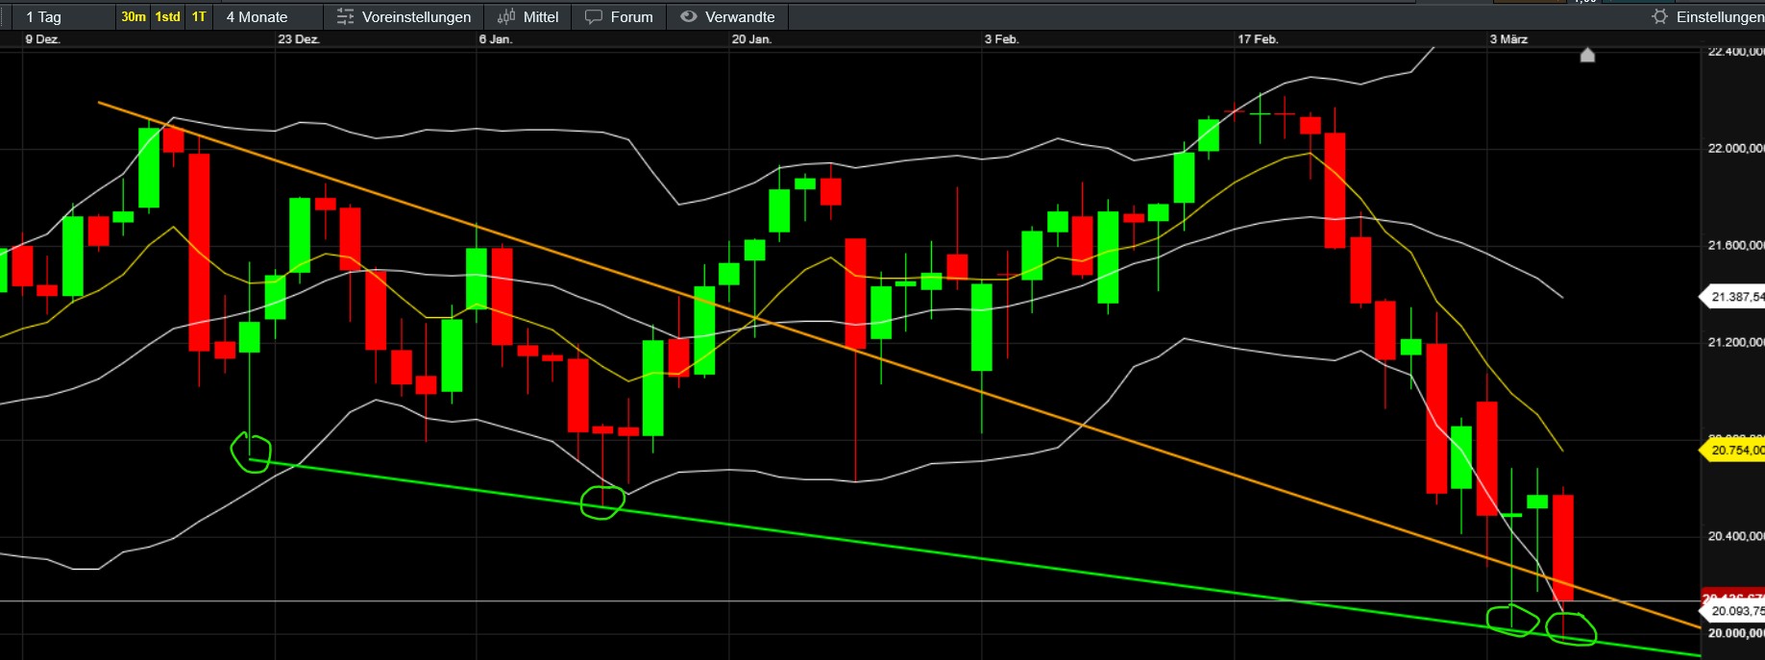The width and height of the screenshot is (1765, 660).
Task: Click the '6 Jan.' date label
Action: click(496, 39)
